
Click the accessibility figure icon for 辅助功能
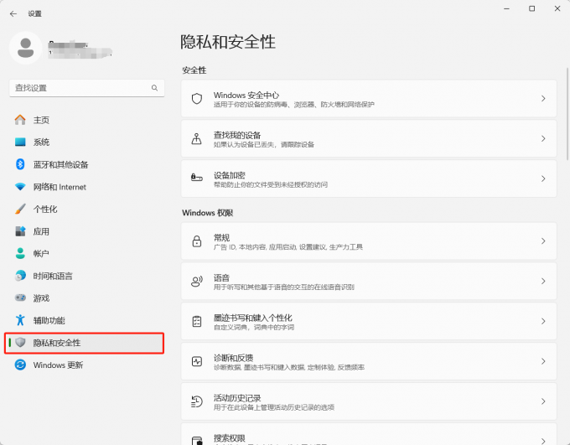[20, 320]
